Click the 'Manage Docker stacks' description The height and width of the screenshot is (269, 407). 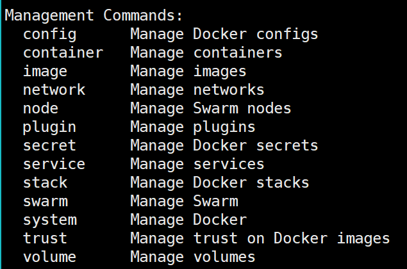tap(219, 183)
